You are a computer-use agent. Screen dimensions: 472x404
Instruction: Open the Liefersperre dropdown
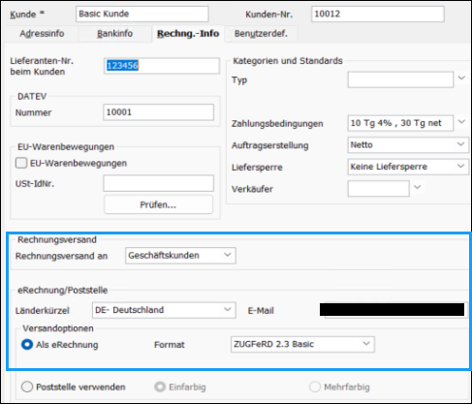(408, 167)
